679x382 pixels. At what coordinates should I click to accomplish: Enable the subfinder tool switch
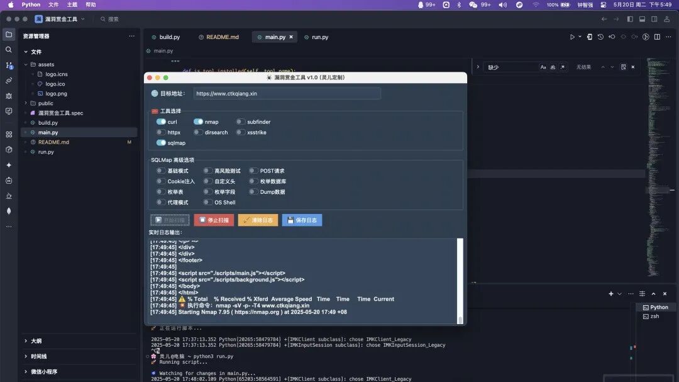tap(240, 122)
